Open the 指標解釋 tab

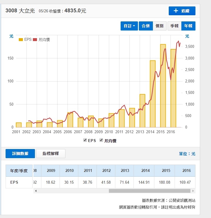[51, 153]
